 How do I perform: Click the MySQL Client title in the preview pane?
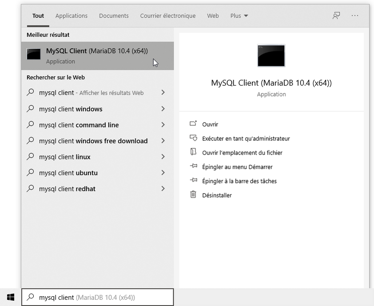271,83
